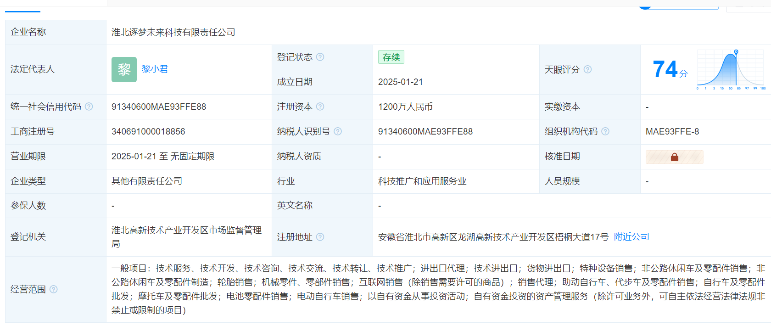Screen dimensions: 771x326
Task: Click the 企业类型 label
Action: (x=28, y=181)
